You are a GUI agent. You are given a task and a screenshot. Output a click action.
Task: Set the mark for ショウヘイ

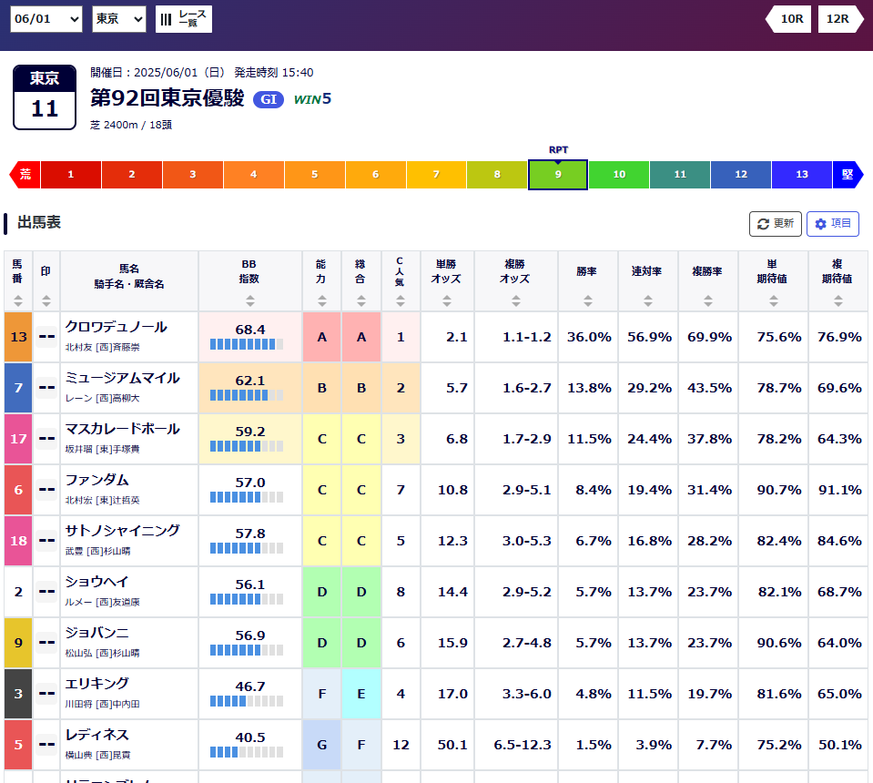46,592
